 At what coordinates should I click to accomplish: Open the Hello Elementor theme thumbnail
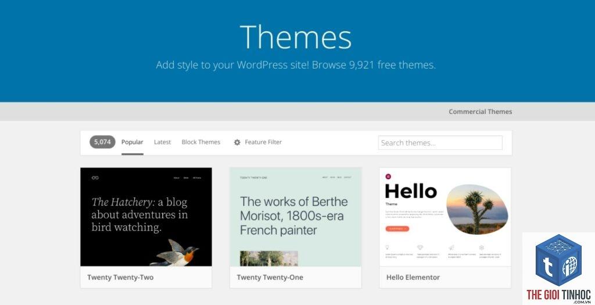point(445,217)
